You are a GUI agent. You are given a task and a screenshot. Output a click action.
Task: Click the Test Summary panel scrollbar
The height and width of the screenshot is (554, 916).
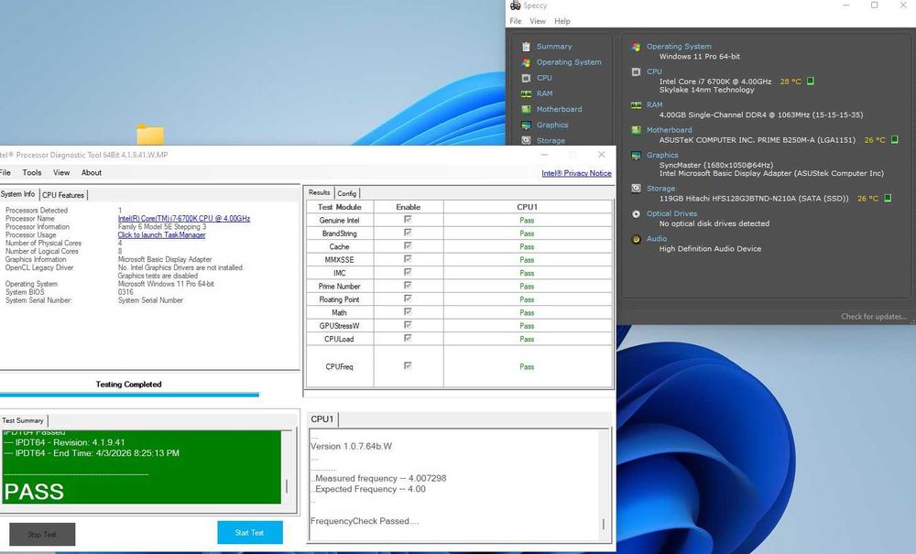[x=286, y=466]
